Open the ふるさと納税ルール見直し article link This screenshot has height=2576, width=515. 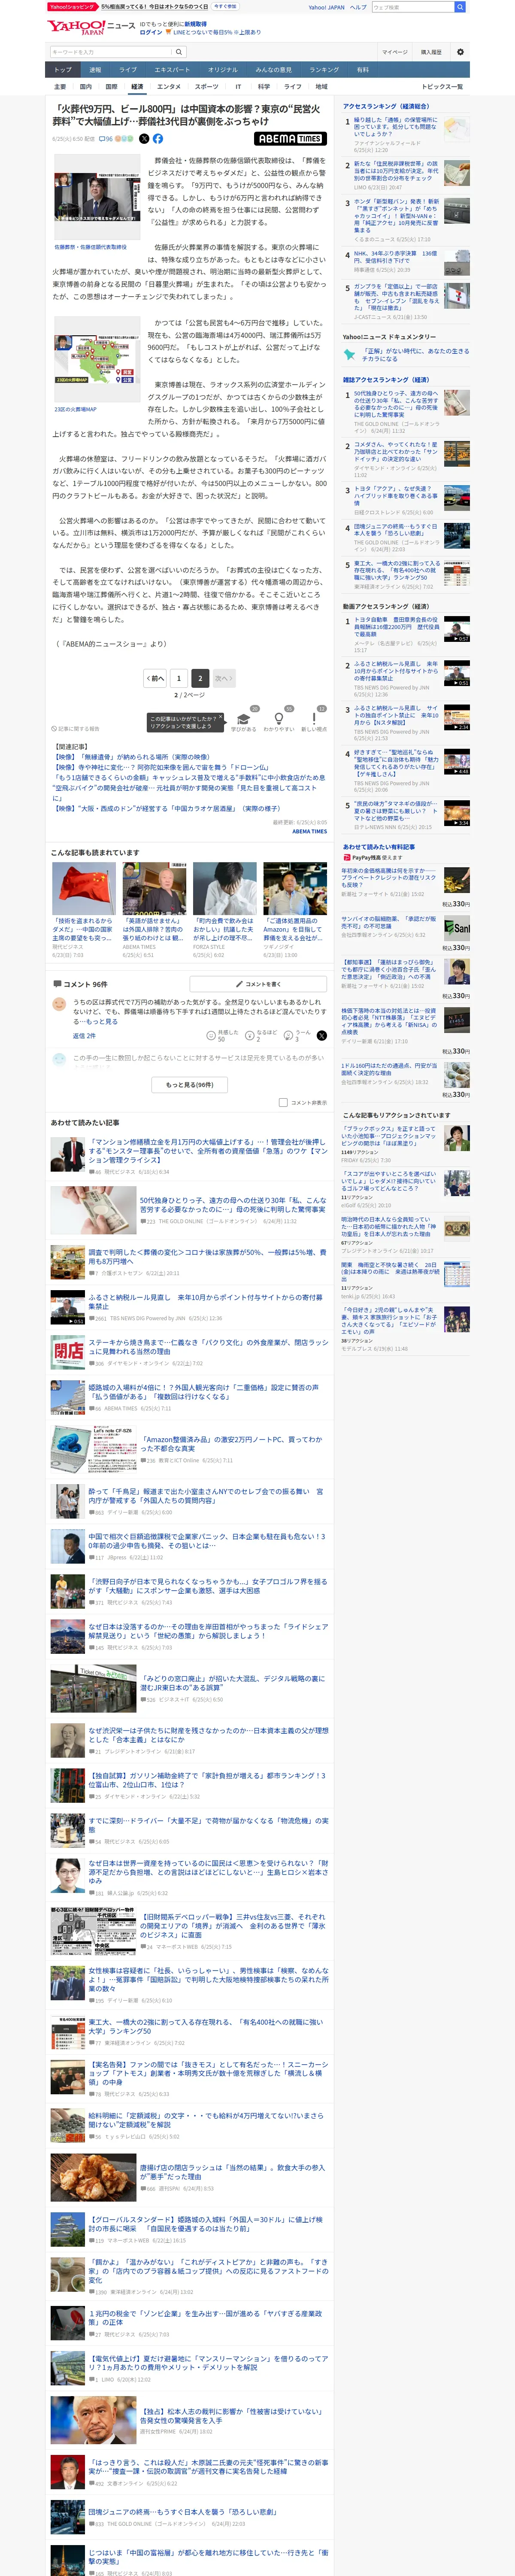coord(205,1302)
